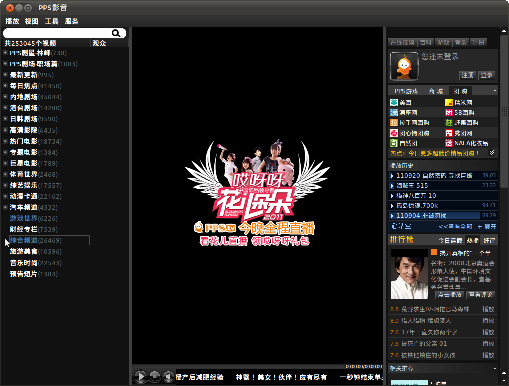Click the 热点 group-buy promo link

(434, 153)
